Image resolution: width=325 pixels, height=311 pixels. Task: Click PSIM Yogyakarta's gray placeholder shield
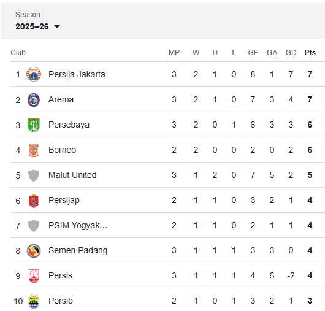(x=34, y=226)
